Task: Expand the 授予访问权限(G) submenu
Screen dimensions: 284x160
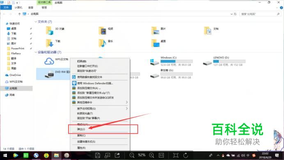Action: (127, 109)
